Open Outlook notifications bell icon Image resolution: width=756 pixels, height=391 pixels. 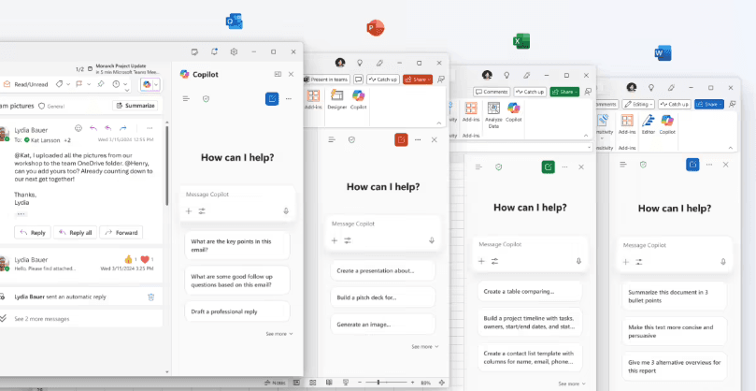pos(214,51)
